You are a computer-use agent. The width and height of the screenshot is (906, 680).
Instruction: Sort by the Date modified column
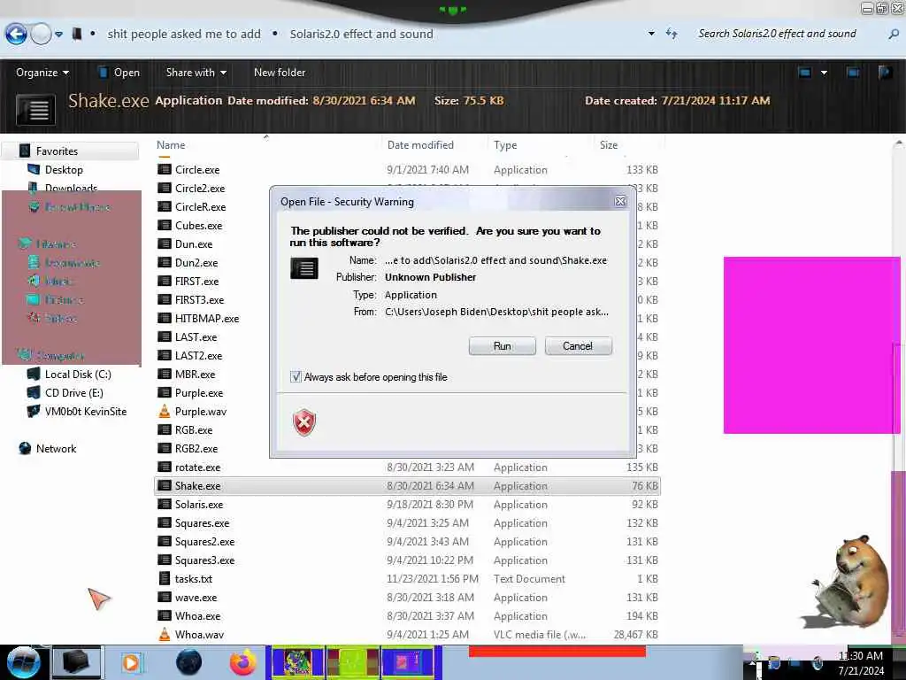pyautogui.click(x=420, y=145)
